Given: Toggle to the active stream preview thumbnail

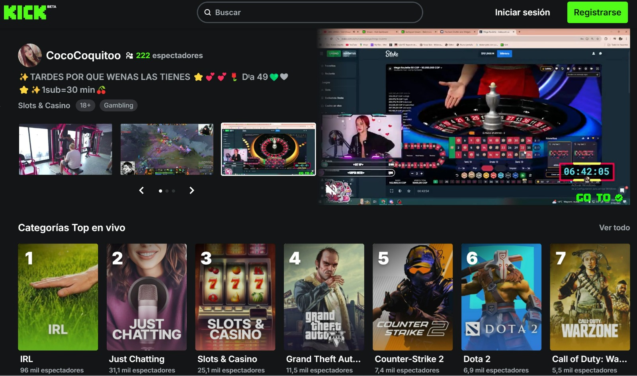Looking at the screenshot, I should (268, 150).
